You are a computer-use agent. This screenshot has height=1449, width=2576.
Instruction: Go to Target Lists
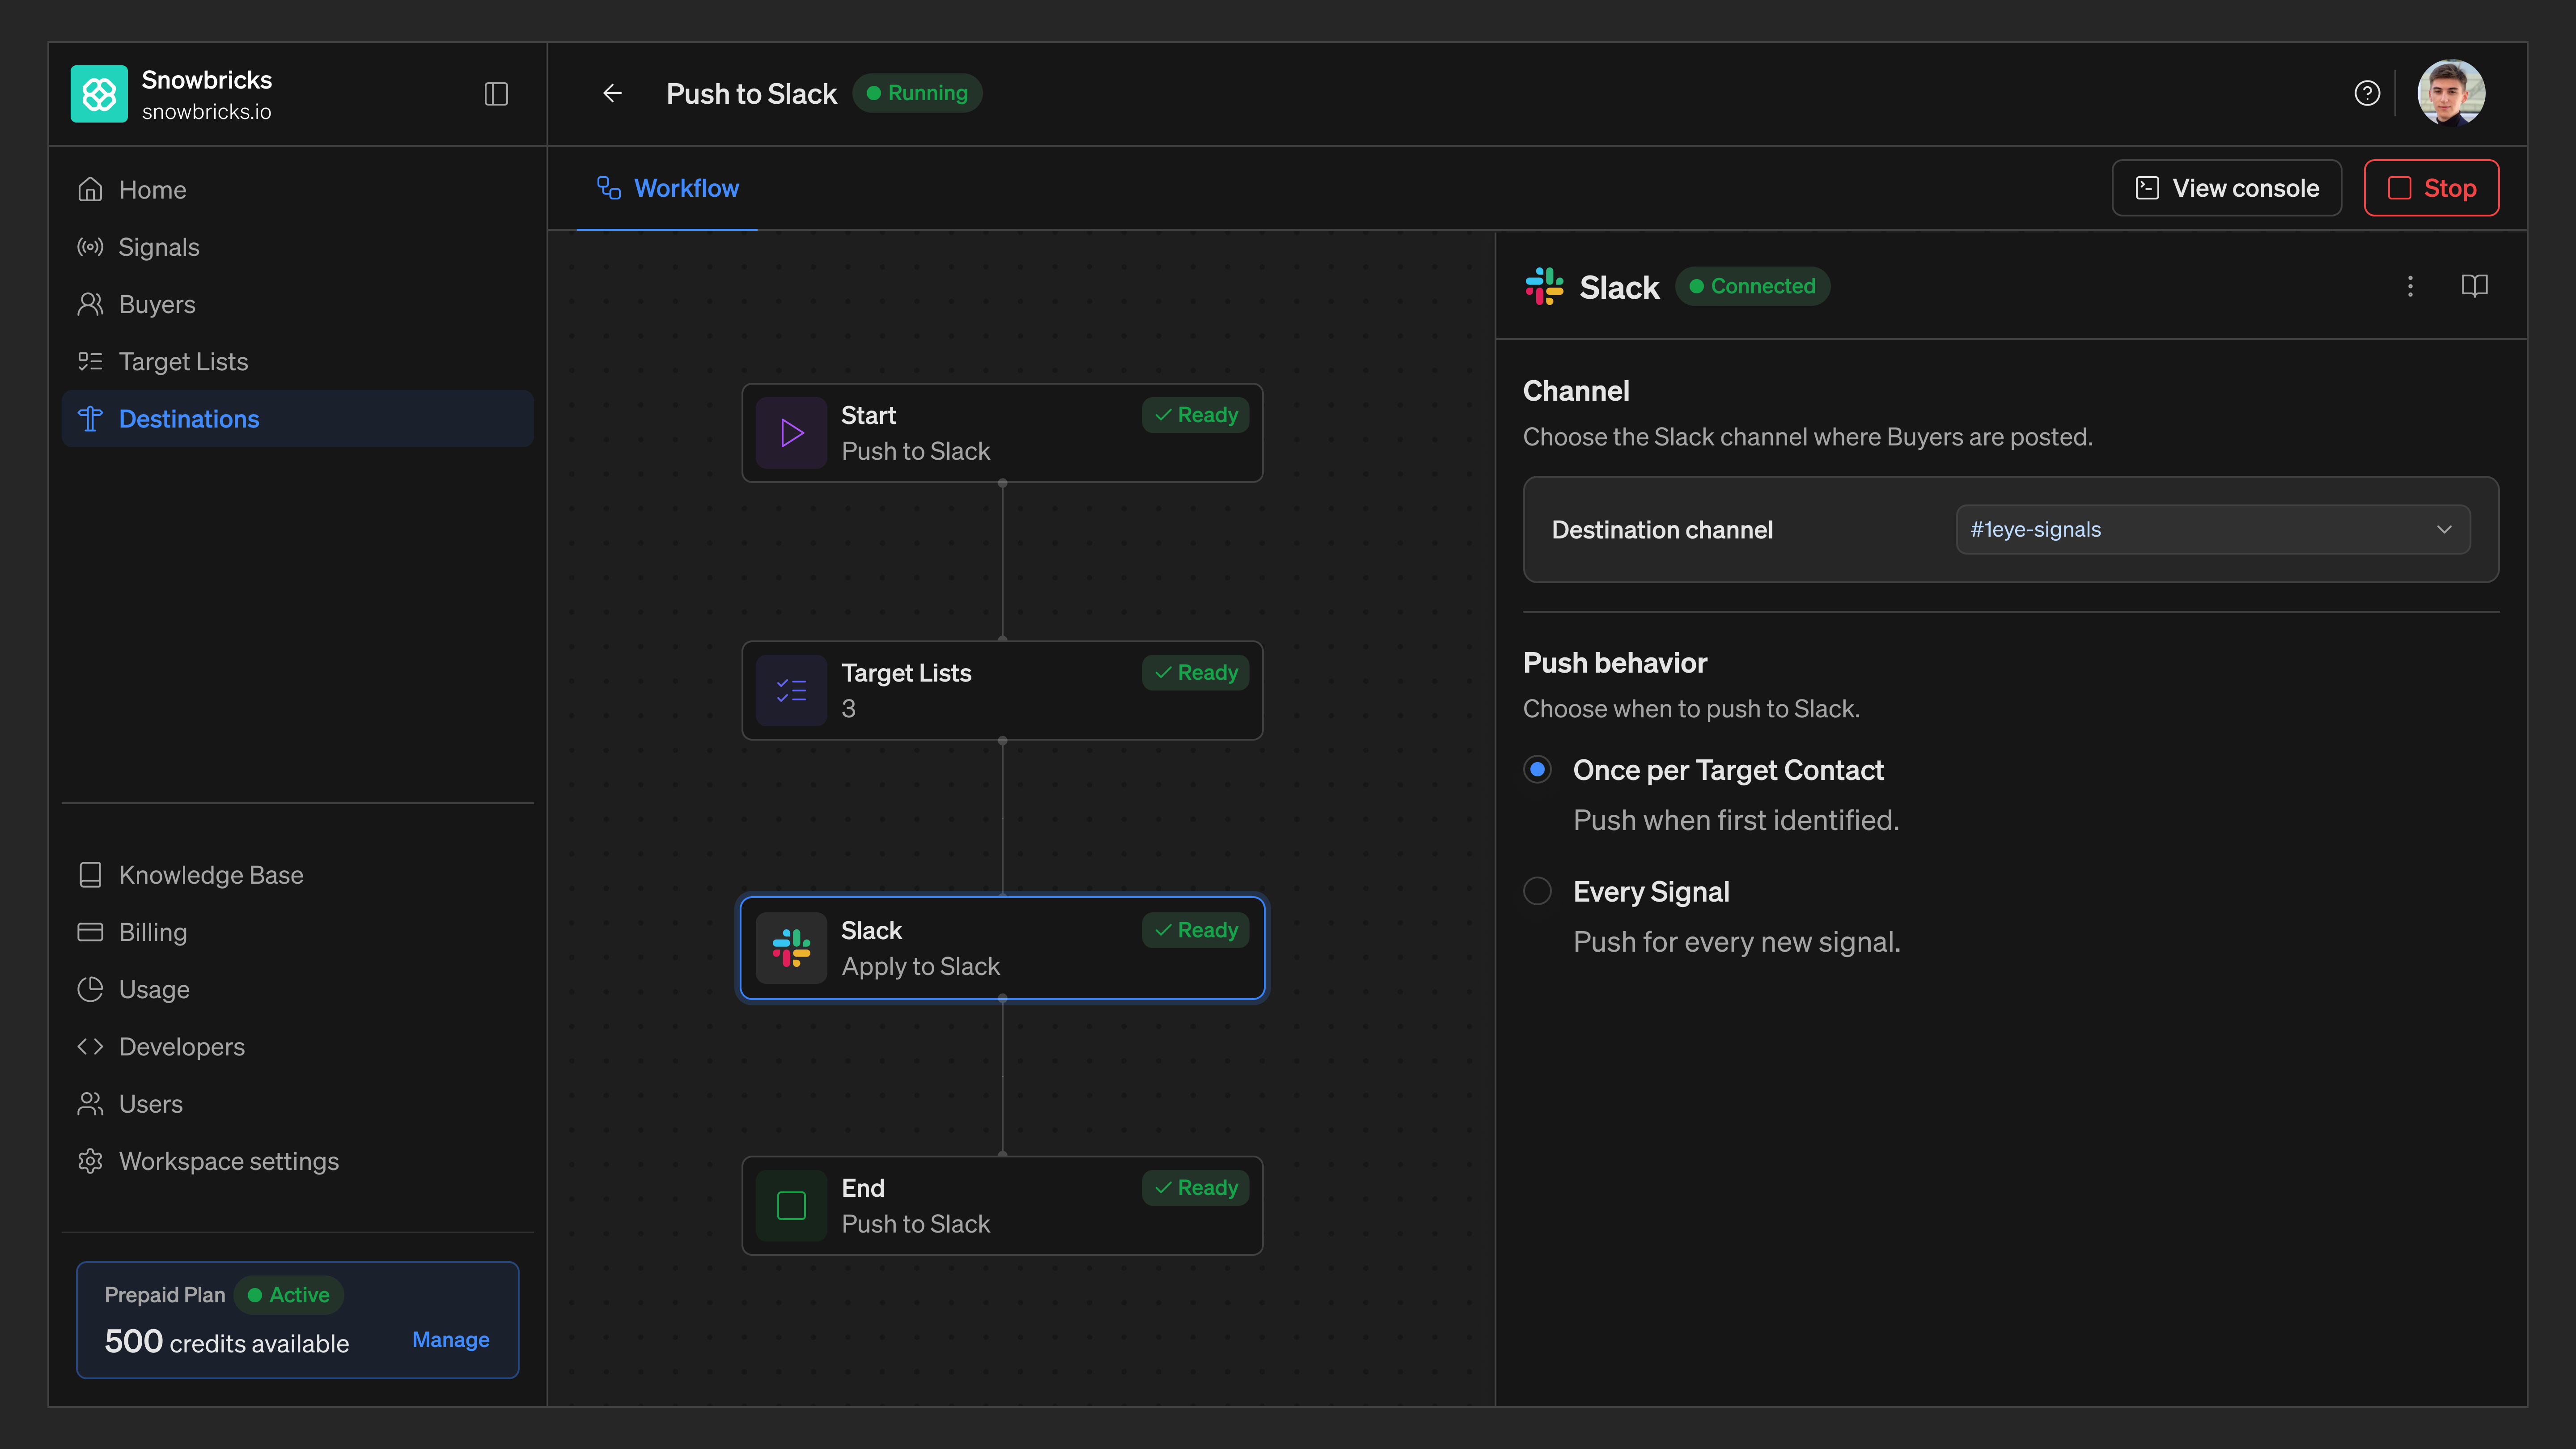pos(297,361)
